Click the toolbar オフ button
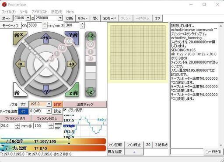 (x=157, y=18)
